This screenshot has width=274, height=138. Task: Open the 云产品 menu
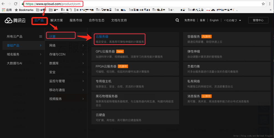39,20
